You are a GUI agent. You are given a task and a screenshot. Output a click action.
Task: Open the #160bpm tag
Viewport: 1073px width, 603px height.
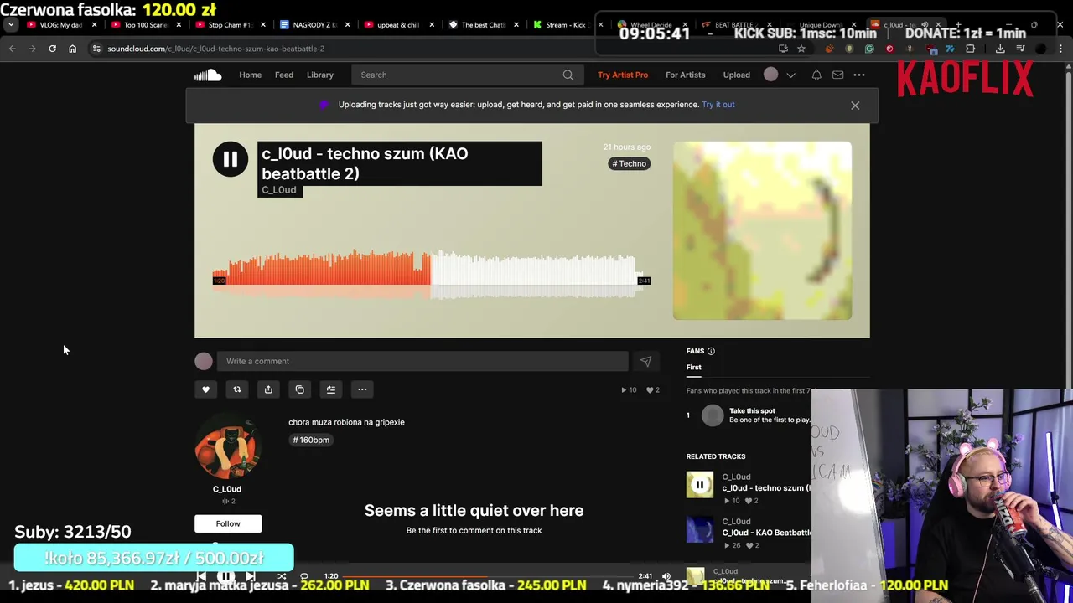pos(311,440)
